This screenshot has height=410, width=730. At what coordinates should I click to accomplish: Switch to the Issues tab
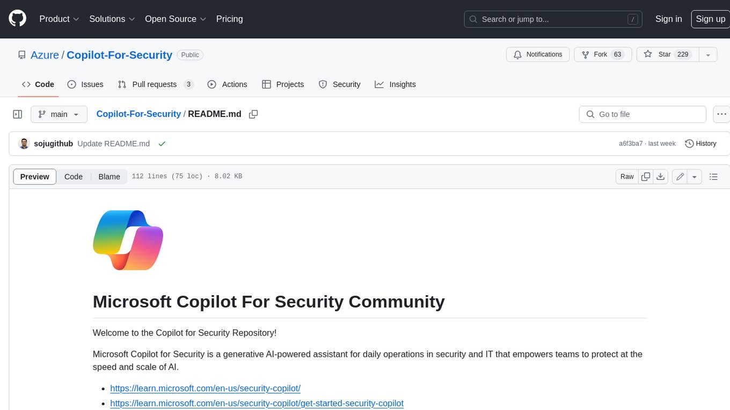tap(85, 84)
